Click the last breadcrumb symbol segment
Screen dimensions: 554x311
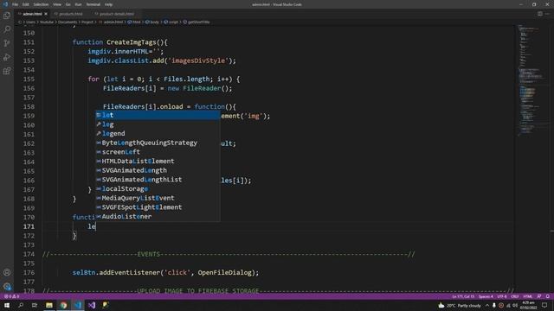click(x=198, y=22)
